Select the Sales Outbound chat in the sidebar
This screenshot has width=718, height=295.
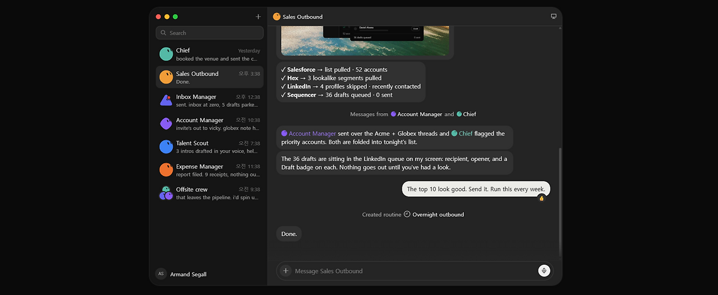point(209,77)
